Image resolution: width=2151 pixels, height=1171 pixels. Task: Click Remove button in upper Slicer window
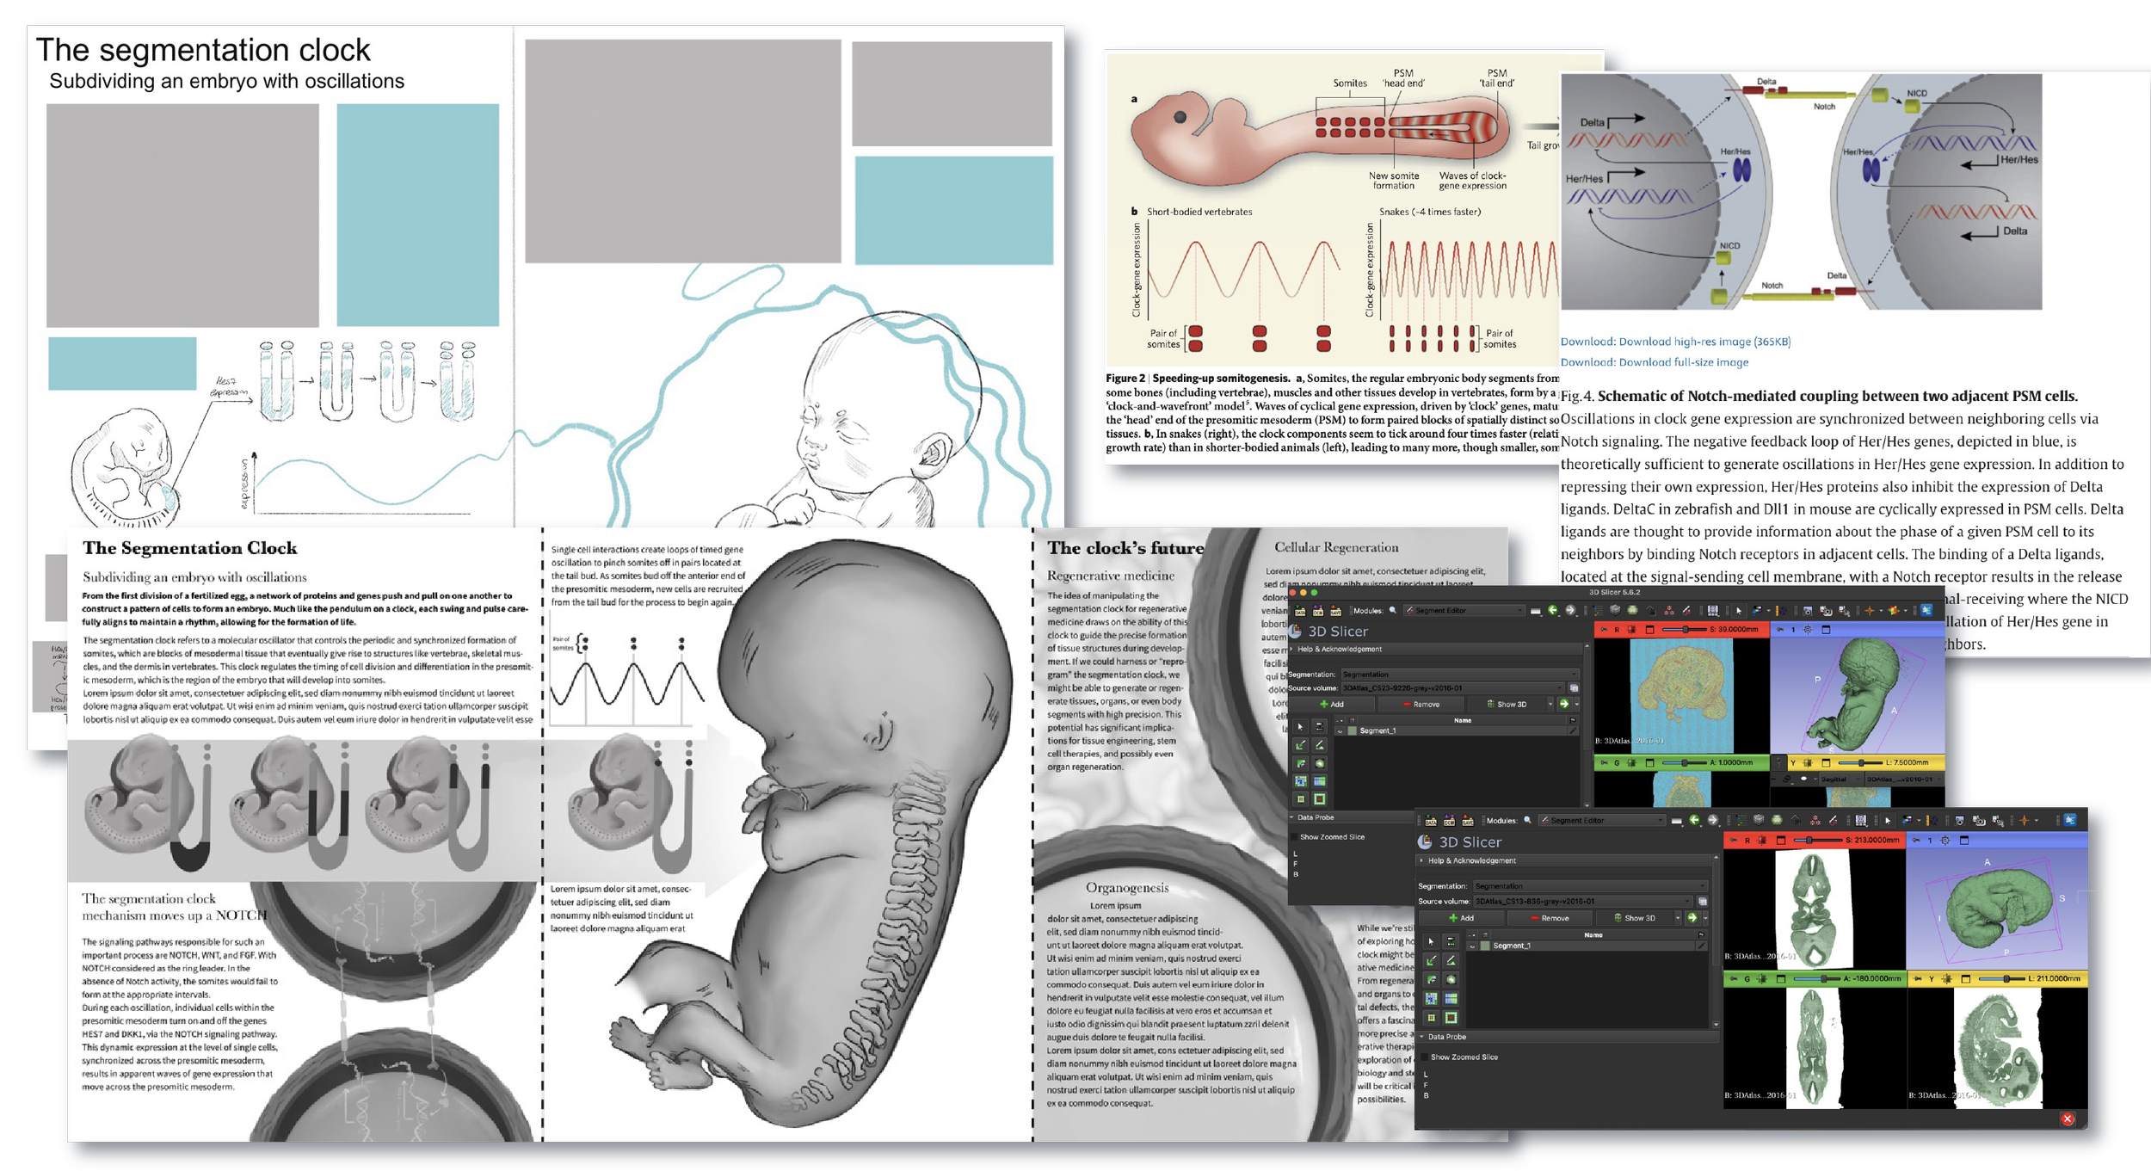(x=1420, y=704)
